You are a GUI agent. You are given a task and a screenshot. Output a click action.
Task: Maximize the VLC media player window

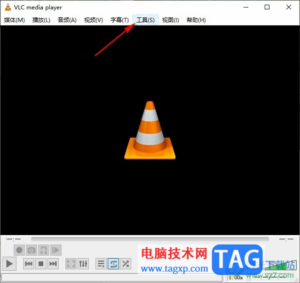pos(267,7)
